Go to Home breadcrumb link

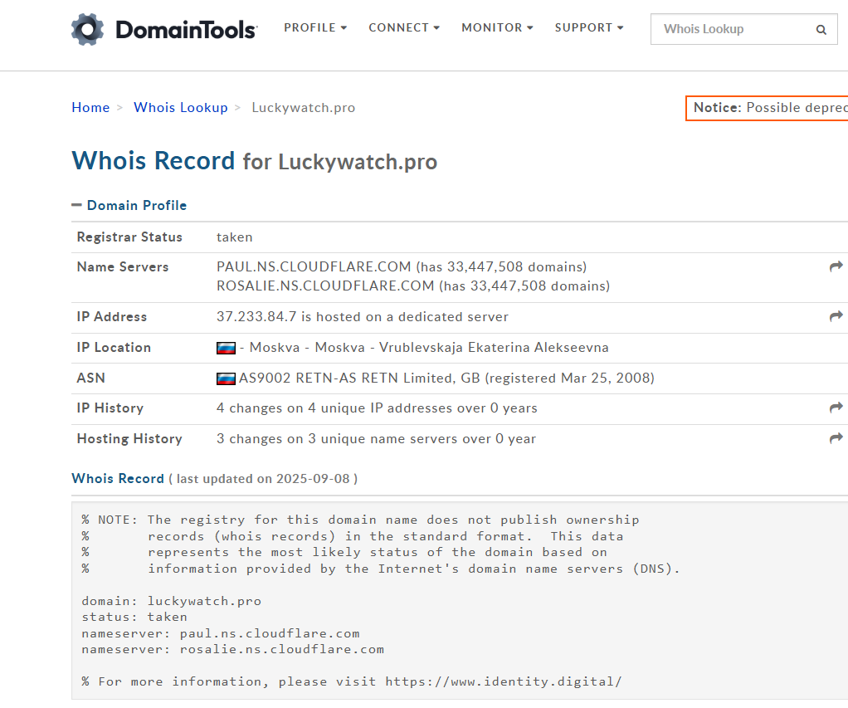[90, 108]
